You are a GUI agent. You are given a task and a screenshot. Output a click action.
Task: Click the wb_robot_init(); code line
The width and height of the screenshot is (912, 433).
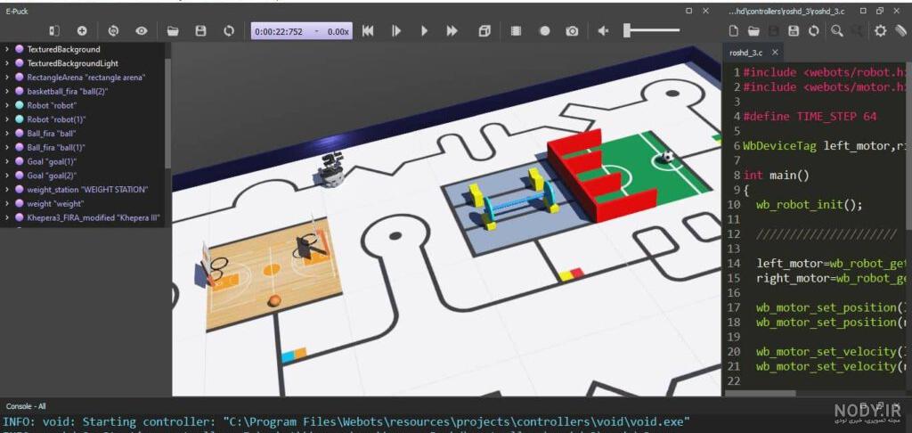(809, 205)
